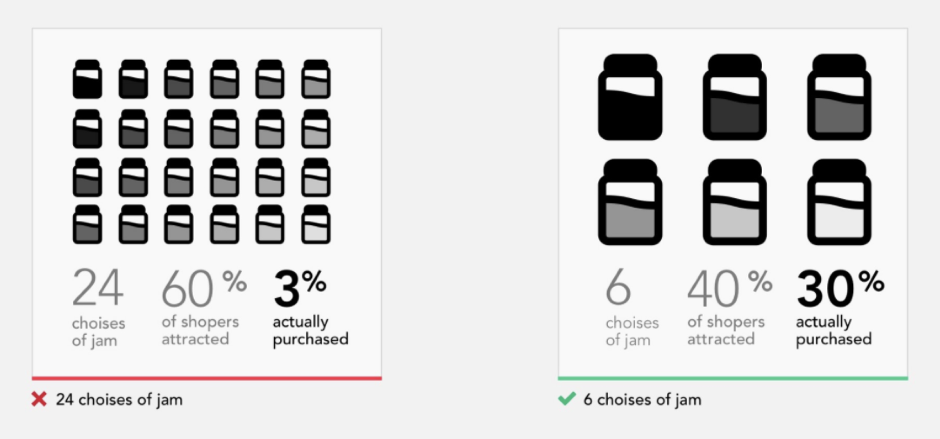Click the green checkmark icon

(x=567, y=399)
